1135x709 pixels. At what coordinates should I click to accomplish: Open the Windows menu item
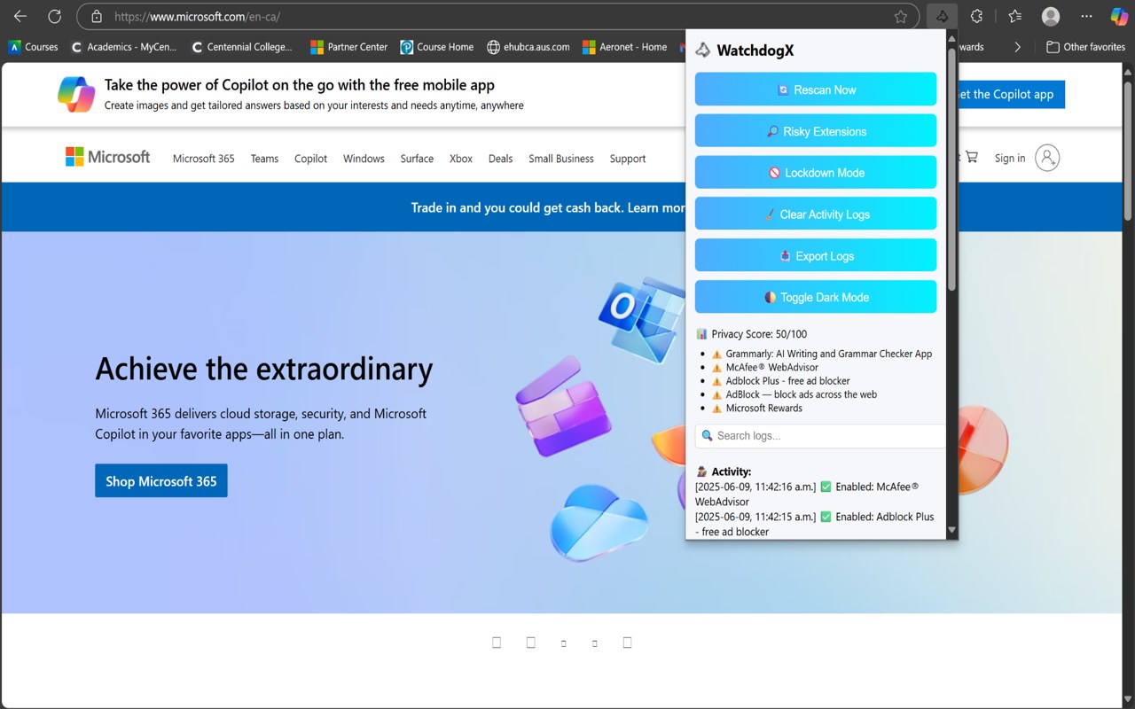[x=364, y=159]
